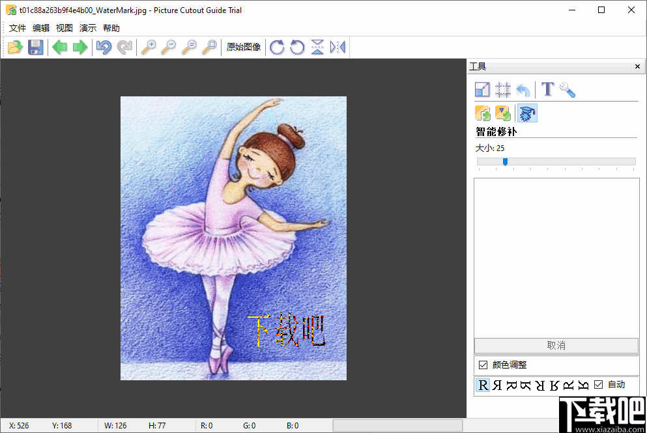This screenshot has width=647, height=433.
Task: Click the 取消 cancel button
Action: click(556, 346)
